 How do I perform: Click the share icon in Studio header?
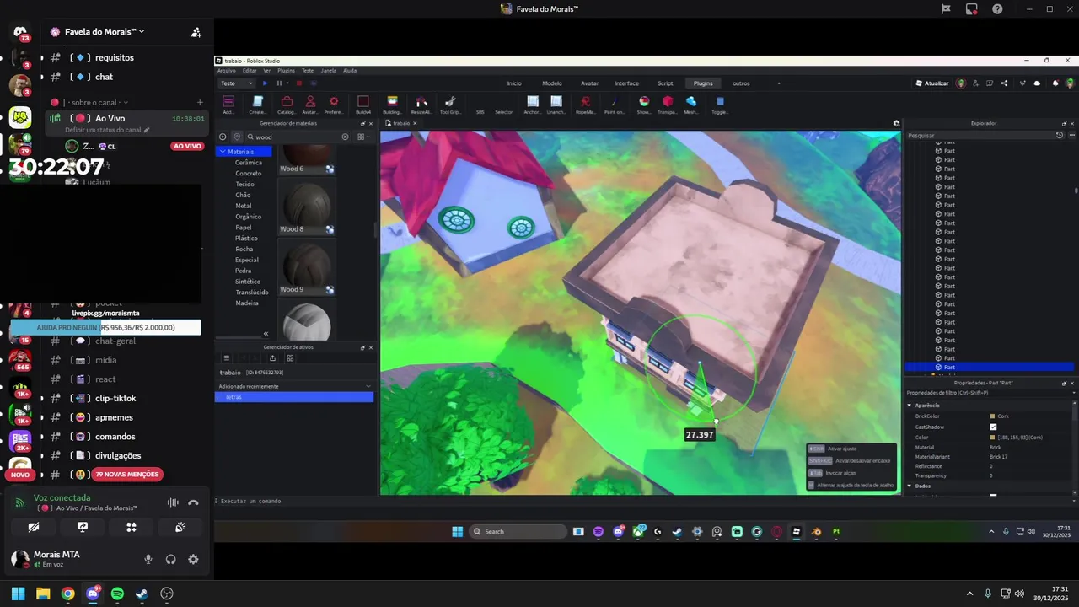1004,83
